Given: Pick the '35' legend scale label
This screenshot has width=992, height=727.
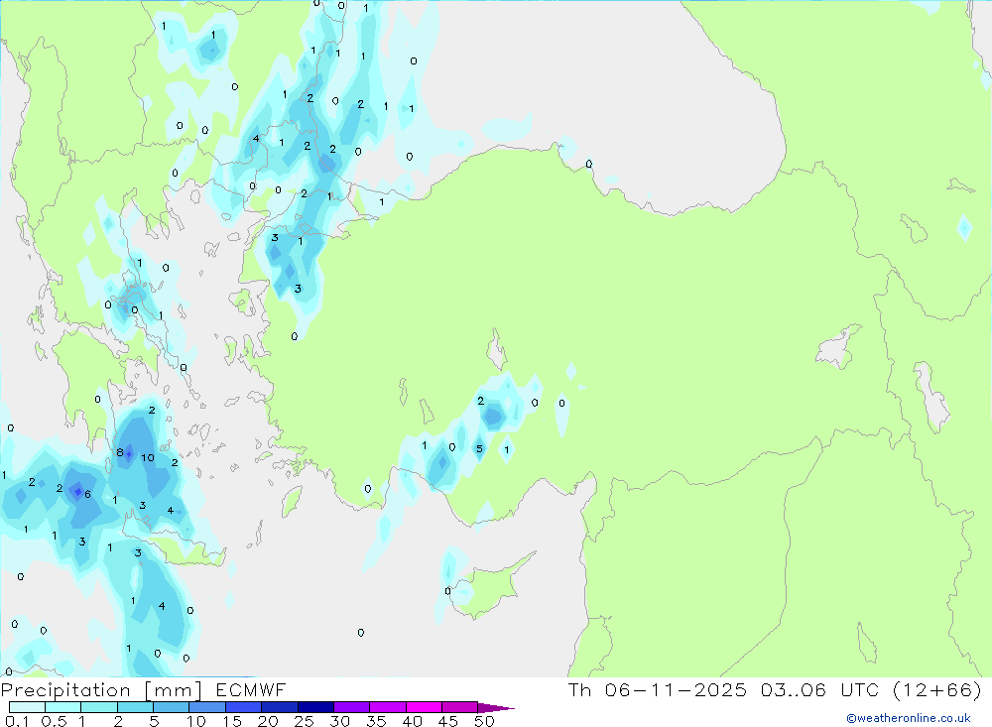Looking at the screenshot, I should click(376, 721).
